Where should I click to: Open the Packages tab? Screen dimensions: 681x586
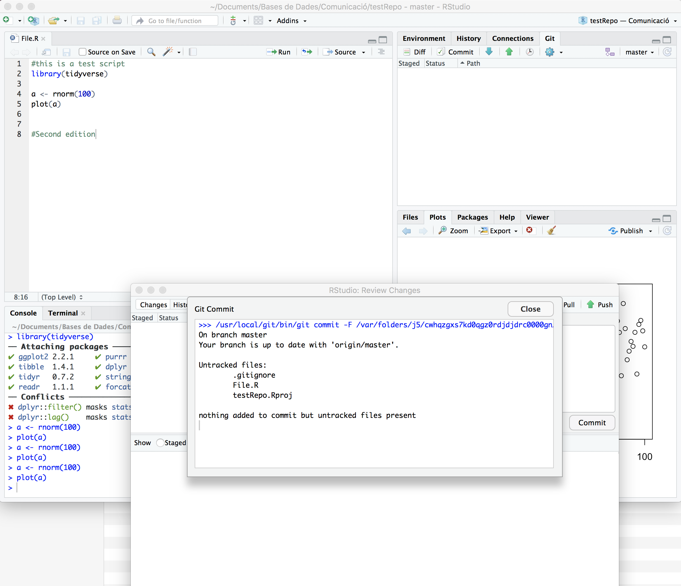pyautogui.click(x=472, y=217)
